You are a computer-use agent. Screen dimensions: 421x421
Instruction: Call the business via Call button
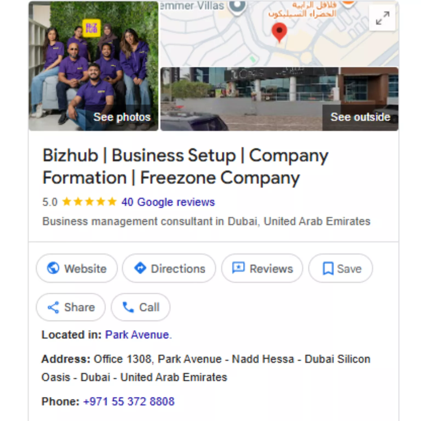[x=141, y=307]
